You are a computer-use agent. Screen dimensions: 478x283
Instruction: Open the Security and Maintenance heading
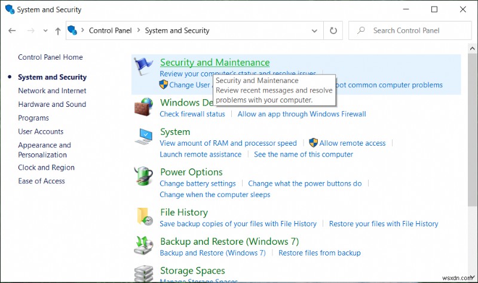(x=215, y=62)
